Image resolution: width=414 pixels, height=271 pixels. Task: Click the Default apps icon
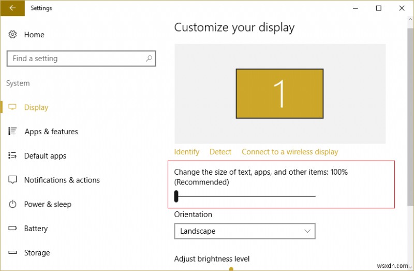[13, 156]
